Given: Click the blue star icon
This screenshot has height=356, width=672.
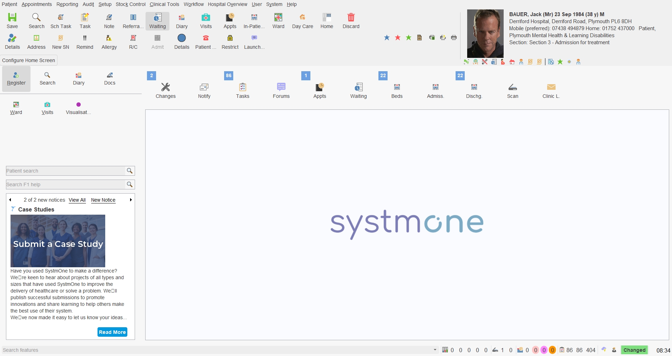Looking at the screenshot, I should [387, 38].
